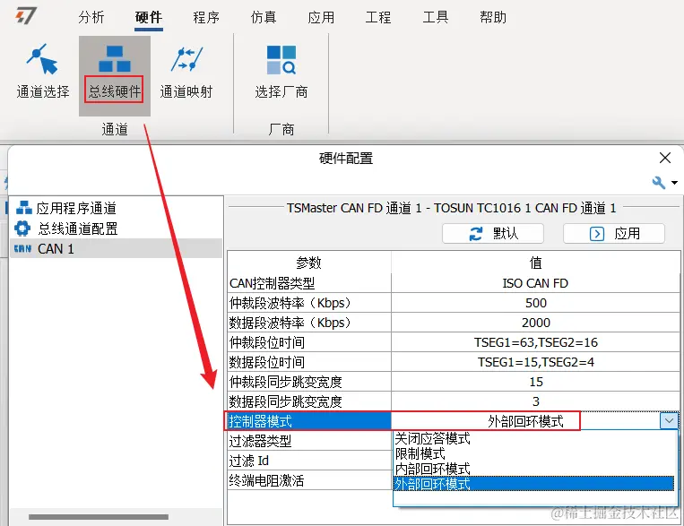The height and width of the screenshot is (526, 684).
Task: Click the TSMaster logo icon
Action: coord(26,16)
